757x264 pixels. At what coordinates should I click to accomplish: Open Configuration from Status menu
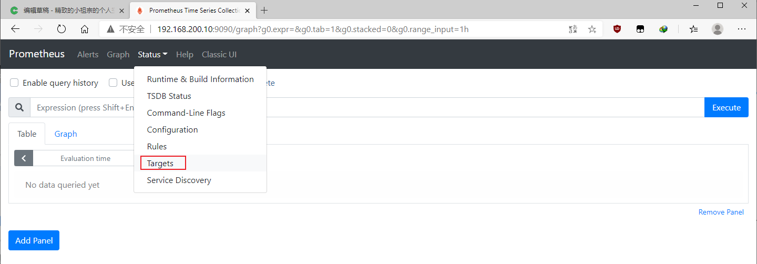coord(200,130)
